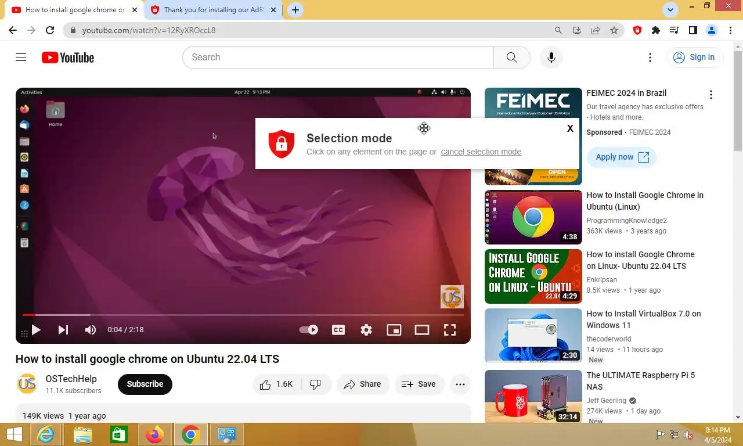The image size is (743, 446).
Task: Click the 149K views description box
Action: (243, 414)
